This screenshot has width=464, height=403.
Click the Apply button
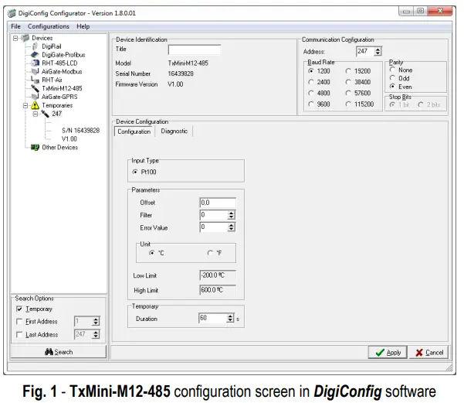point(388,353)
